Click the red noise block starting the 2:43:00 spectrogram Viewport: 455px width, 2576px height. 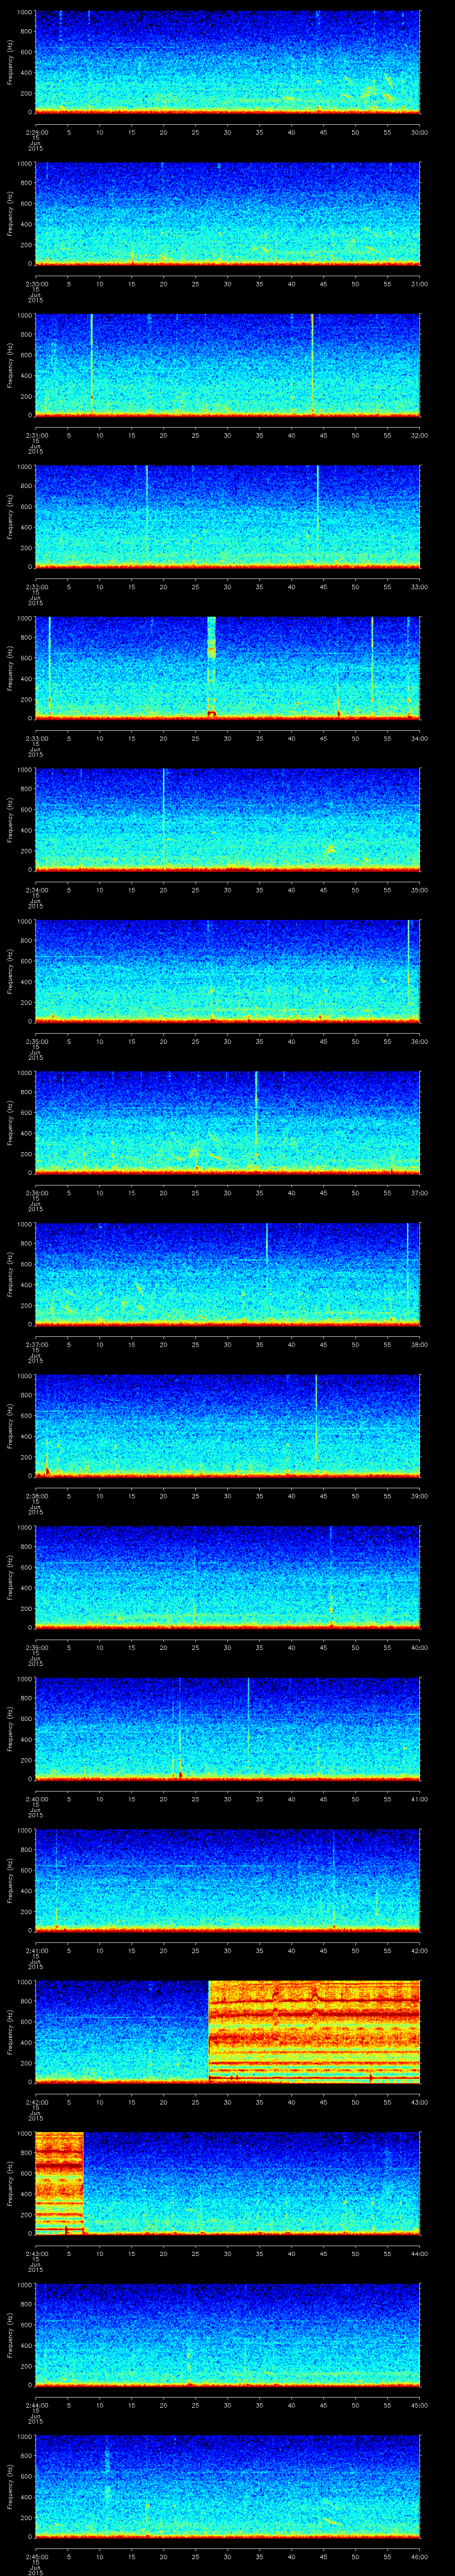pyautogui.click(x=59, y=2182)
